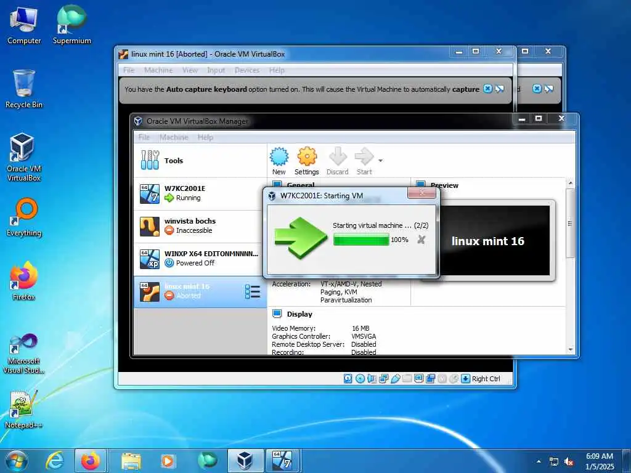
Task: Click the Starting VM progress bar
Action: tap(361, 240)
